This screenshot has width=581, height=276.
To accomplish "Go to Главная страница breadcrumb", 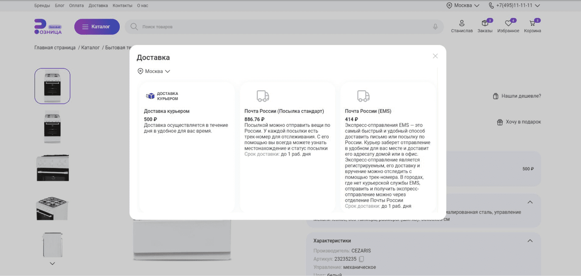I will 55,47.
